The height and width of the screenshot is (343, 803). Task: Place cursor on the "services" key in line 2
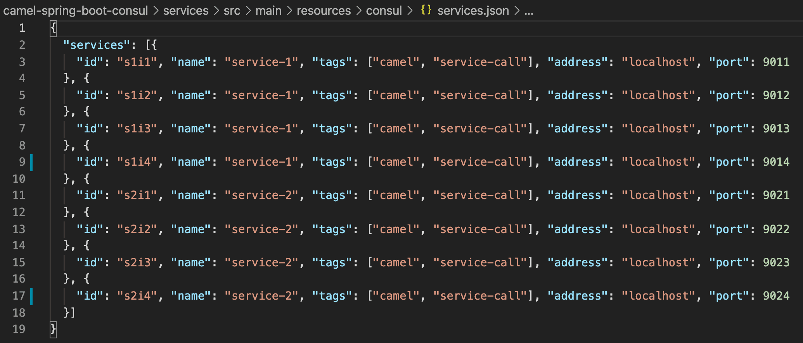point(93,45)
